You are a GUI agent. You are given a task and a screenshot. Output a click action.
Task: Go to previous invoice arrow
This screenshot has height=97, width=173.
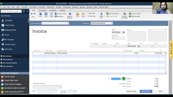(x=32, y=14)
